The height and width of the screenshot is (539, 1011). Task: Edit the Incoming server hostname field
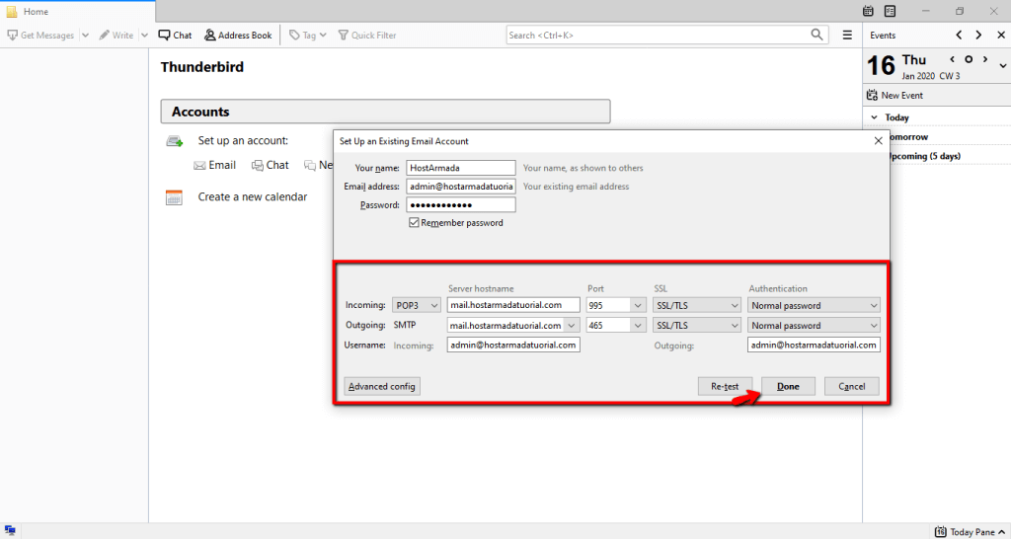(x=513, y=305)
